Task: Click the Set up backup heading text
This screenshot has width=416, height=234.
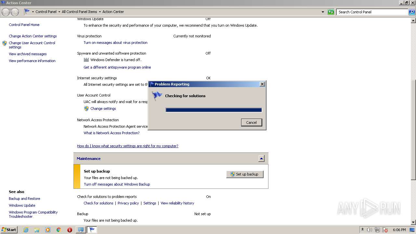Action: coord(97,171)
